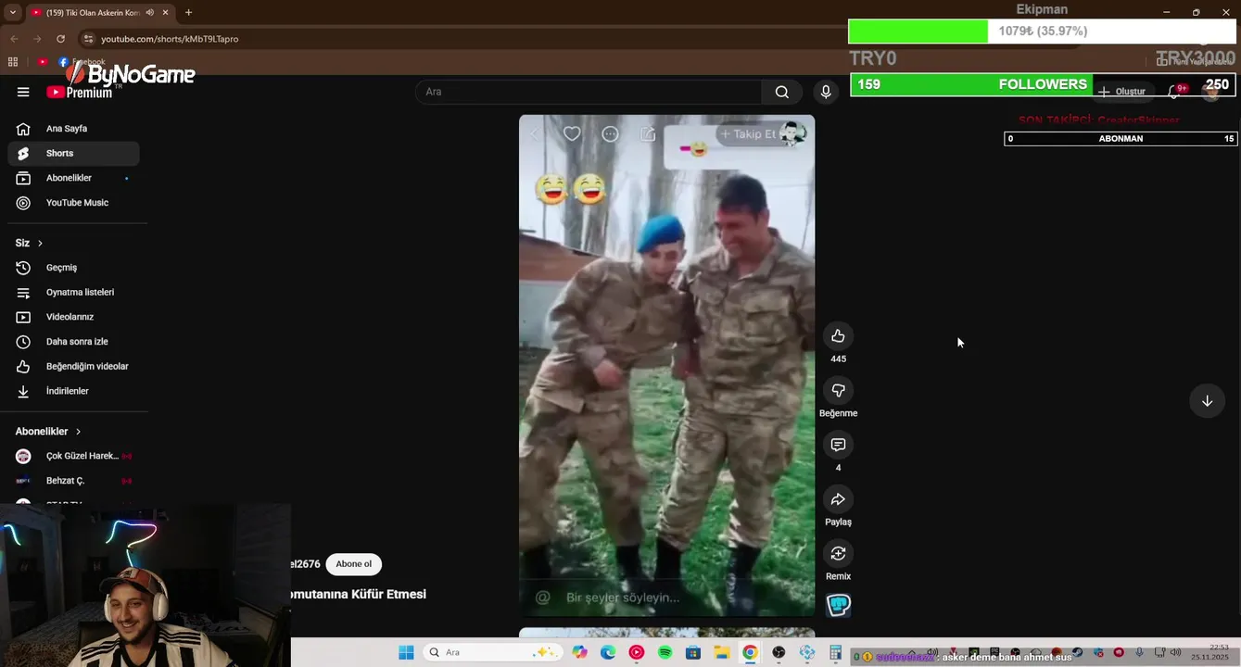Open Microsoft Edge from the taskbar

[x=608, y=652]
